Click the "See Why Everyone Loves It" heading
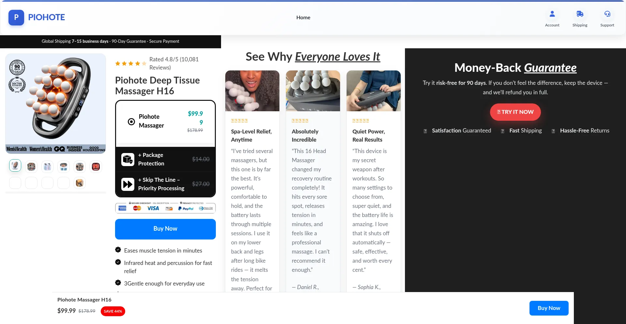The image size is (626, 324). coord(313,57)
